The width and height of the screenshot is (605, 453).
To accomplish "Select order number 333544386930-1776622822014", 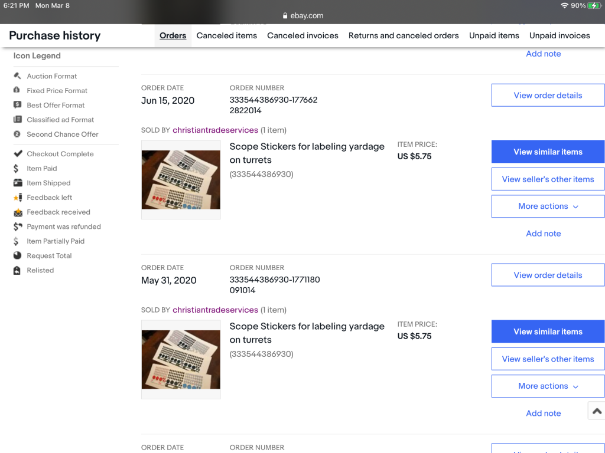I will [274, 105].
